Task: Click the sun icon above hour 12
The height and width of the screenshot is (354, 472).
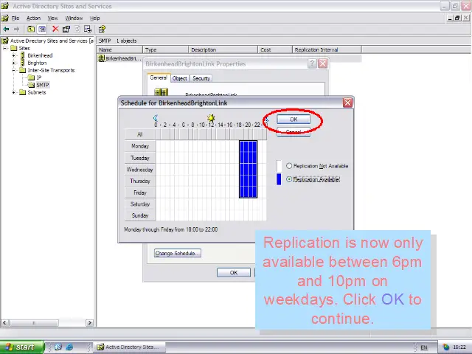Action: (211, 118)
